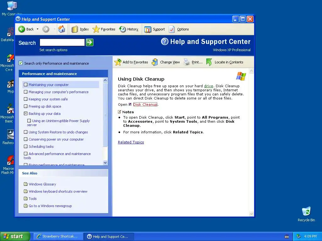
Task: Click the Support toolbar icon
Action: 148,29
